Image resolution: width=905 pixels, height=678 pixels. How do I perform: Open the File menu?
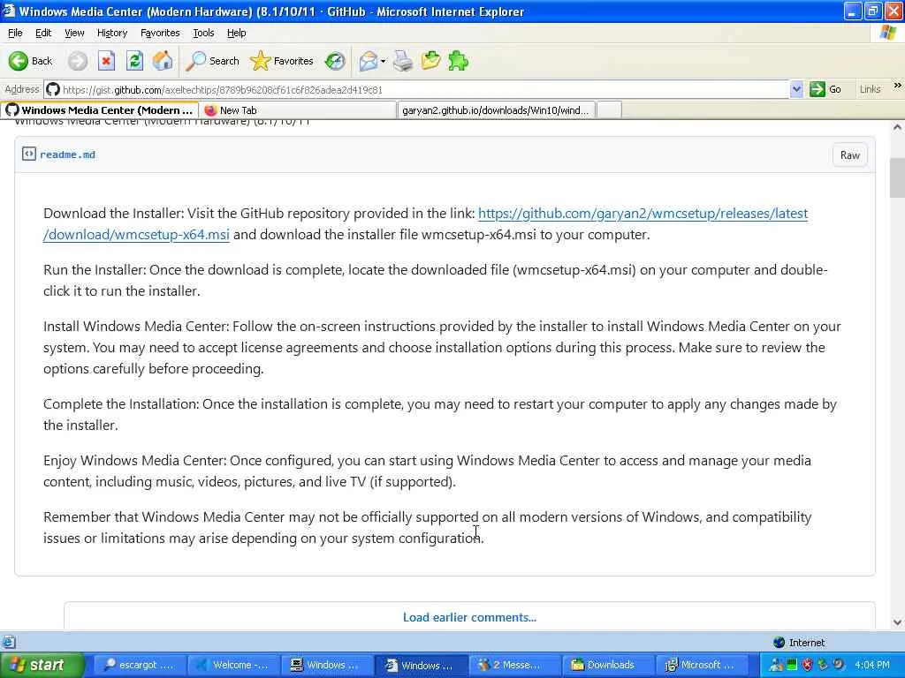tap(15, 33)
